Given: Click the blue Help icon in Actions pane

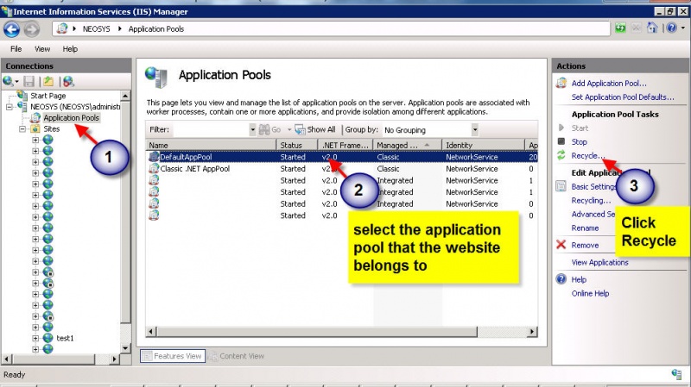Looking at the screenshot, I should click(561, 278).
